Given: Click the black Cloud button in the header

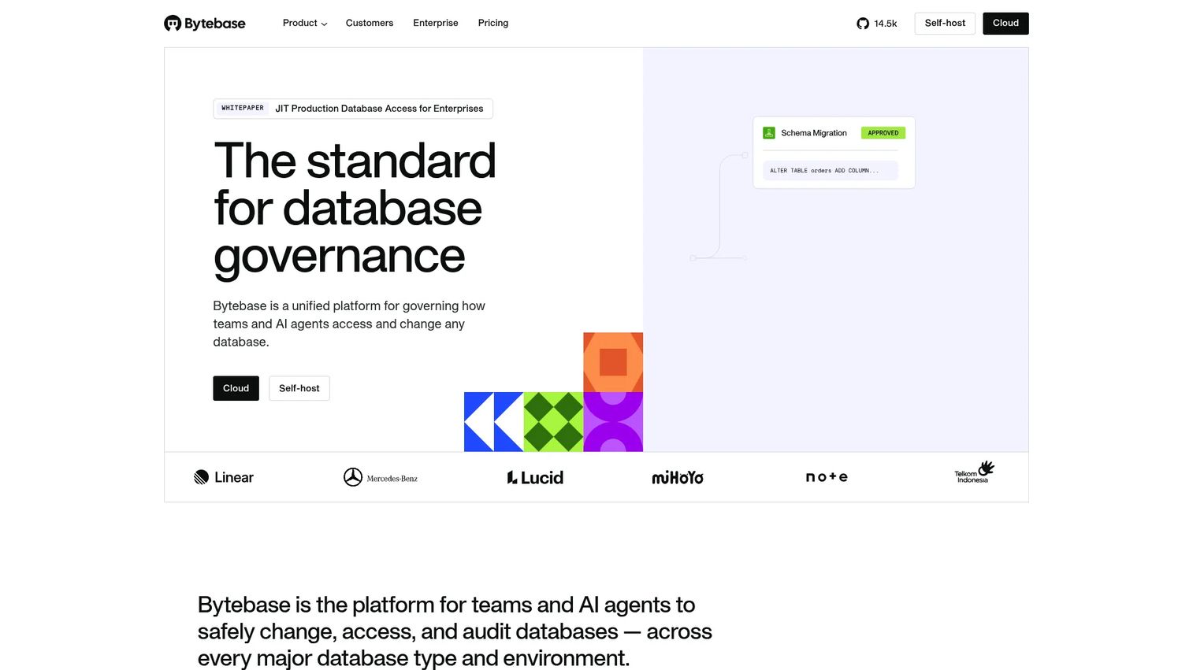Looking at the screenshot, I should pyautogui.click(x=1005, y=24).
